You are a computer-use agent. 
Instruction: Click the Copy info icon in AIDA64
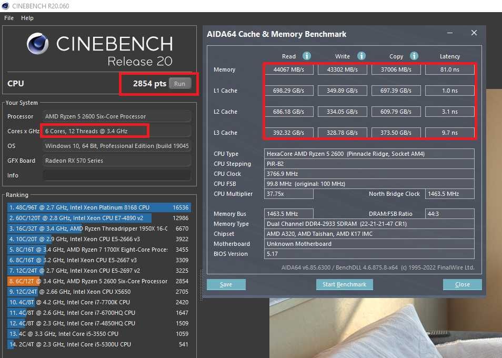[x=414, y=56]
